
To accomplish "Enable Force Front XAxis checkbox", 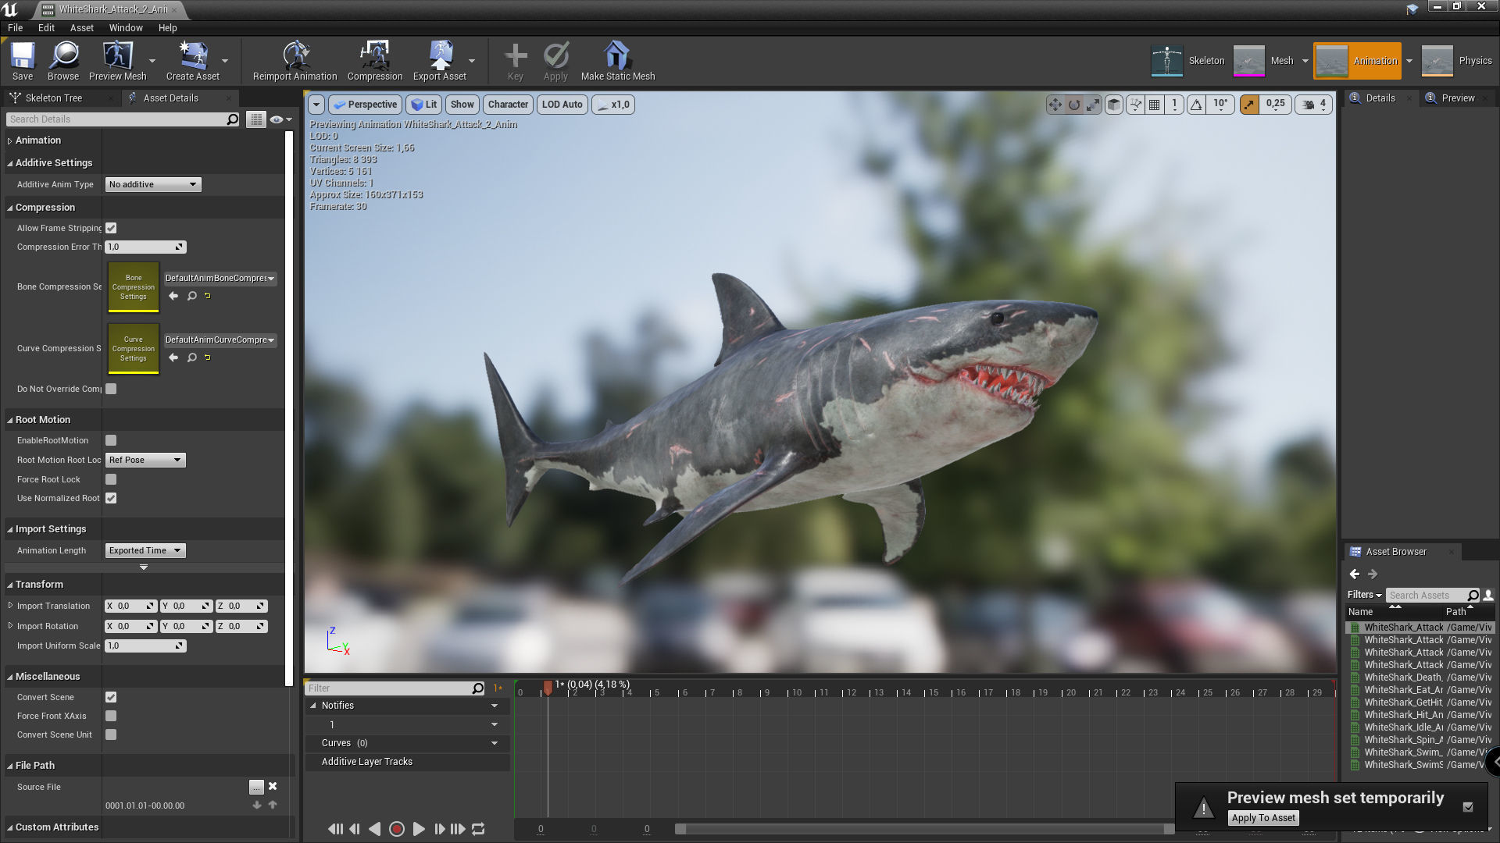I will pyautogui.click(x=111, y=716).
